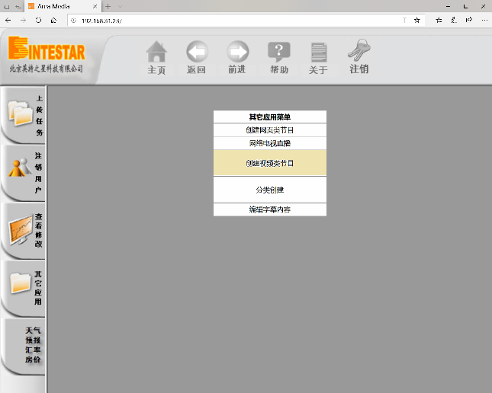
Task: Select 分类创建 menu entry
Action: (x=270, y=190)
